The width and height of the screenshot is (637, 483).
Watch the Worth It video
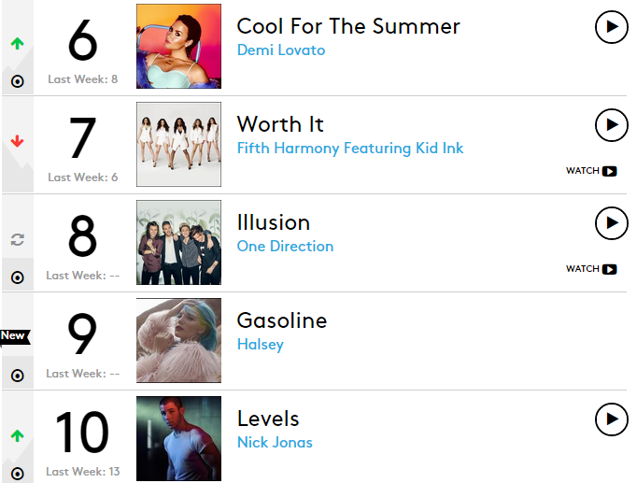pyautogui.click(x=592, y=171)
